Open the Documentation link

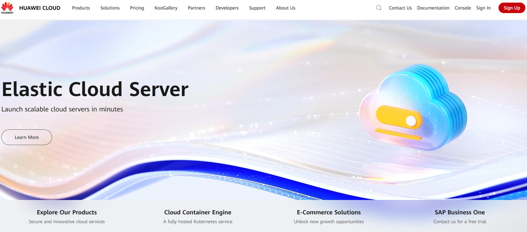coord(433,8)
